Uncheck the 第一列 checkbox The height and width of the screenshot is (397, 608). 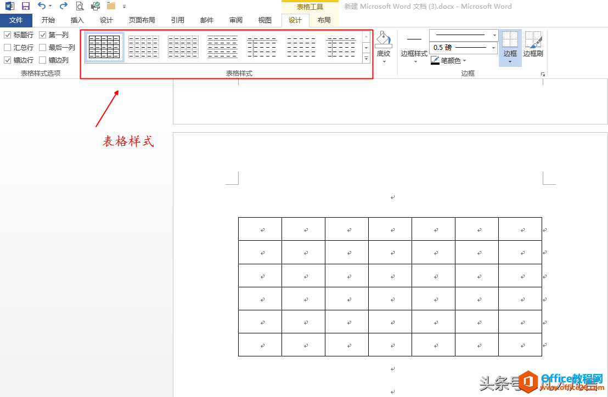point(43,35)
